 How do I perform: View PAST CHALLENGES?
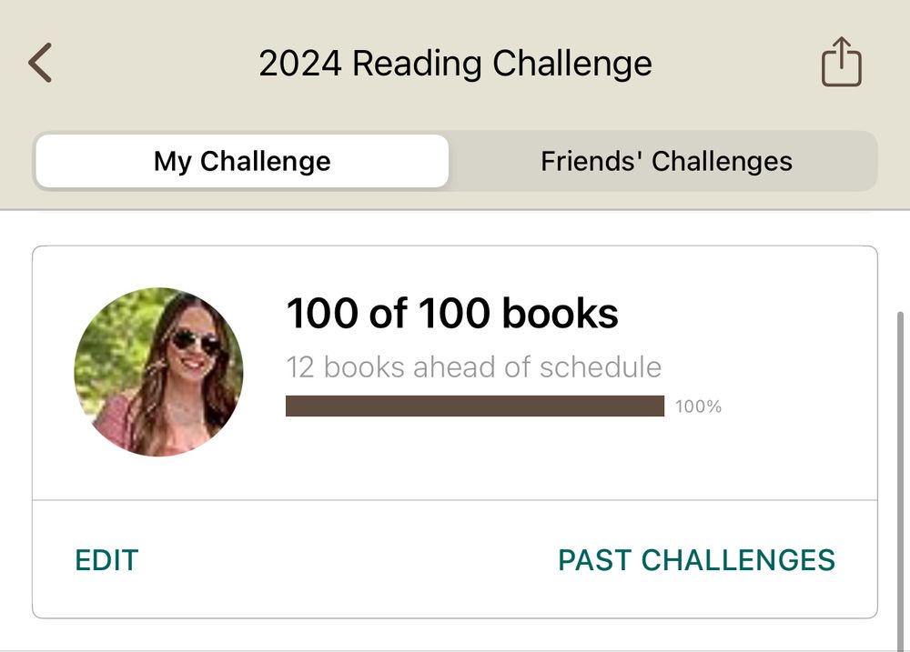point(696,560)
